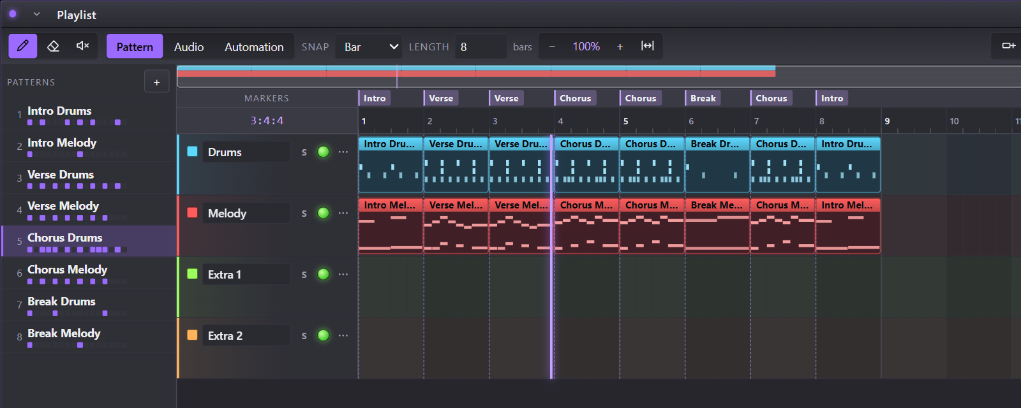The image size is (1021, 408).
Task: Click the Drums track blue color swatch
Action: pos(192,152)
